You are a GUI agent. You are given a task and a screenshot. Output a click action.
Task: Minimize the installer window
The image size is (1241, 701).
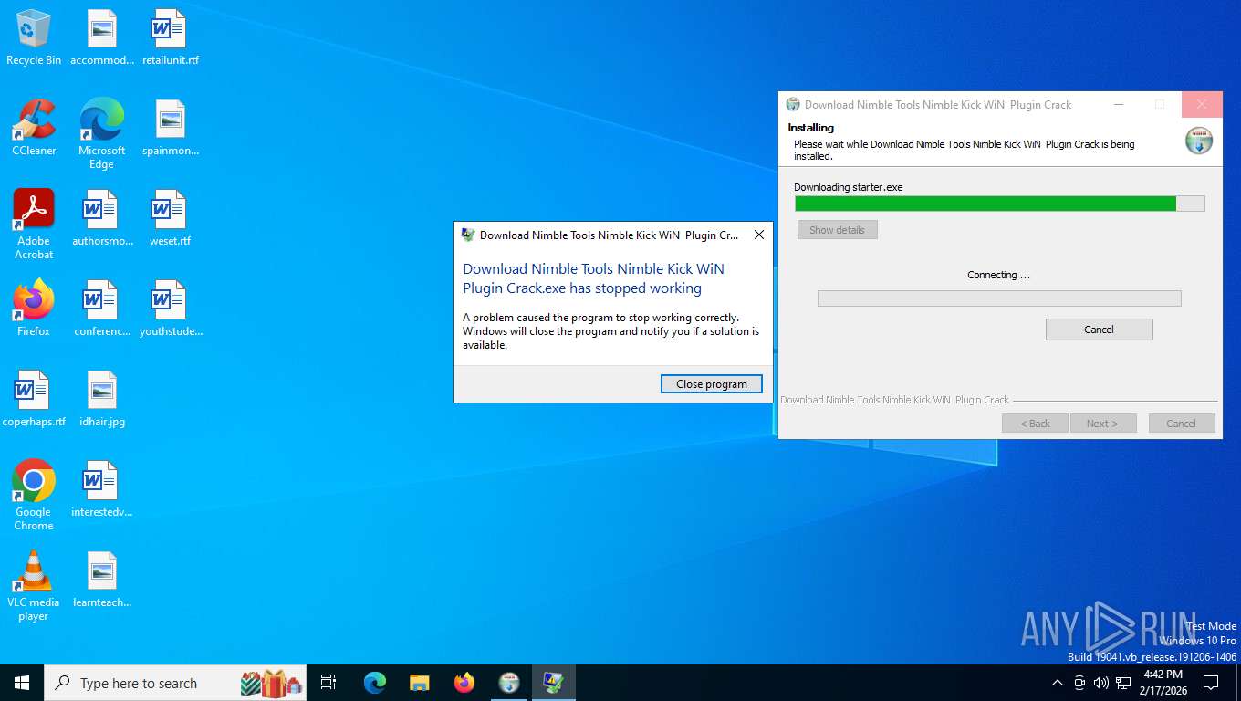click(x=1119, y=104)
